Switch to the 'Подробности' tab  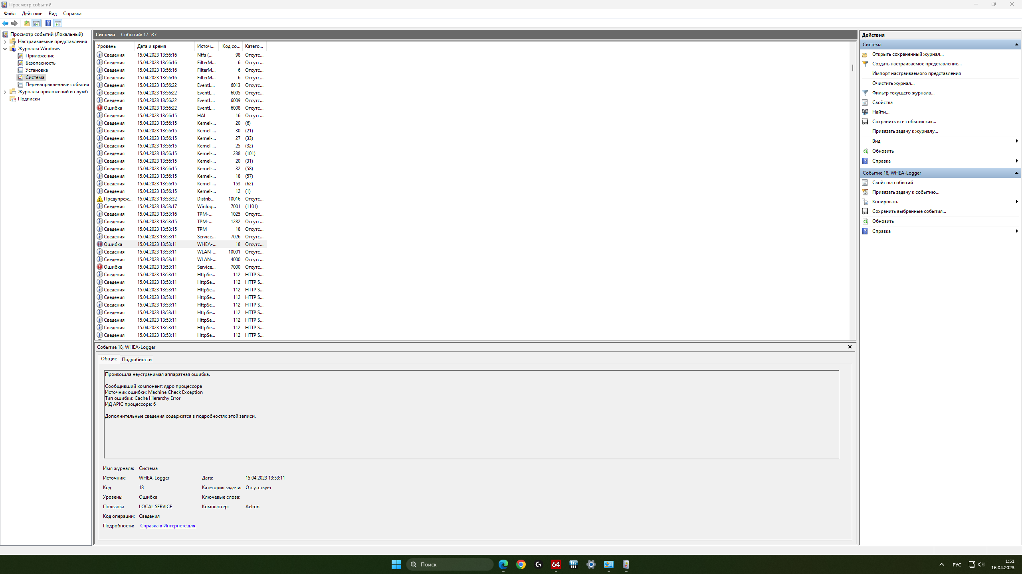(137, 360)
